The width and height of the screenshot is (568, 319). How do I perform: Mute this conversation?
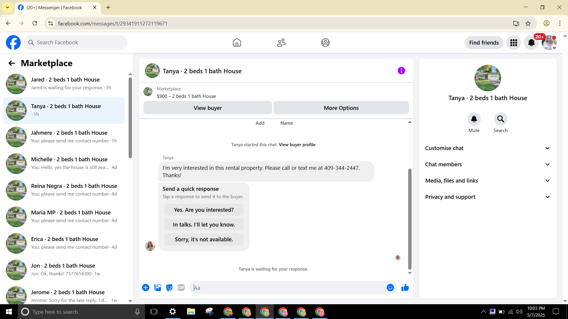pyautogui.click(x=474, y=119)
